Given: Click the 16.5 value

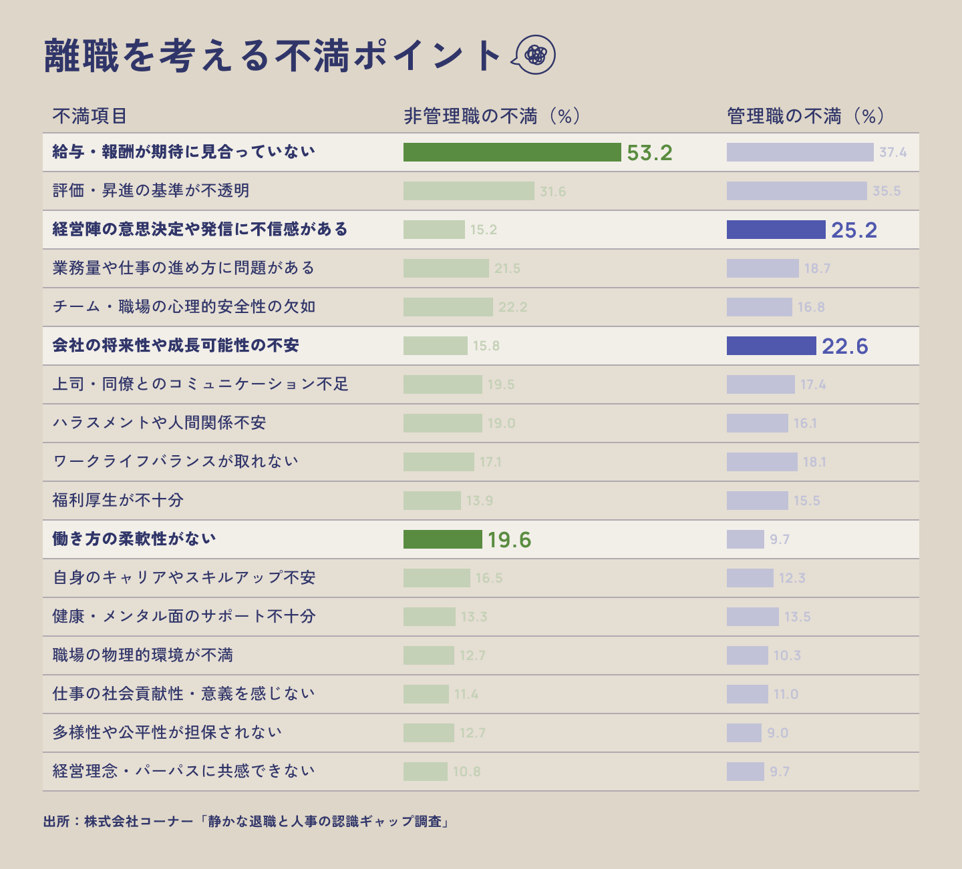Looking at the screenshot, I should [489, 578].
